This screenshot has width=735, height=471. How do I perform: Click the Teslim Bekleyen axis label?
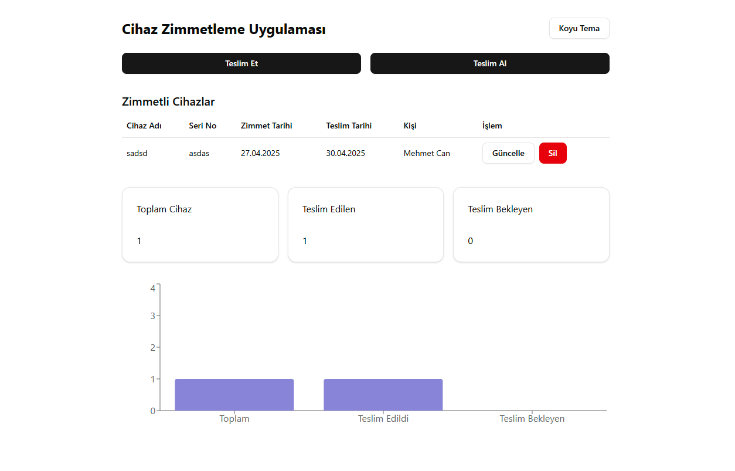532,419
